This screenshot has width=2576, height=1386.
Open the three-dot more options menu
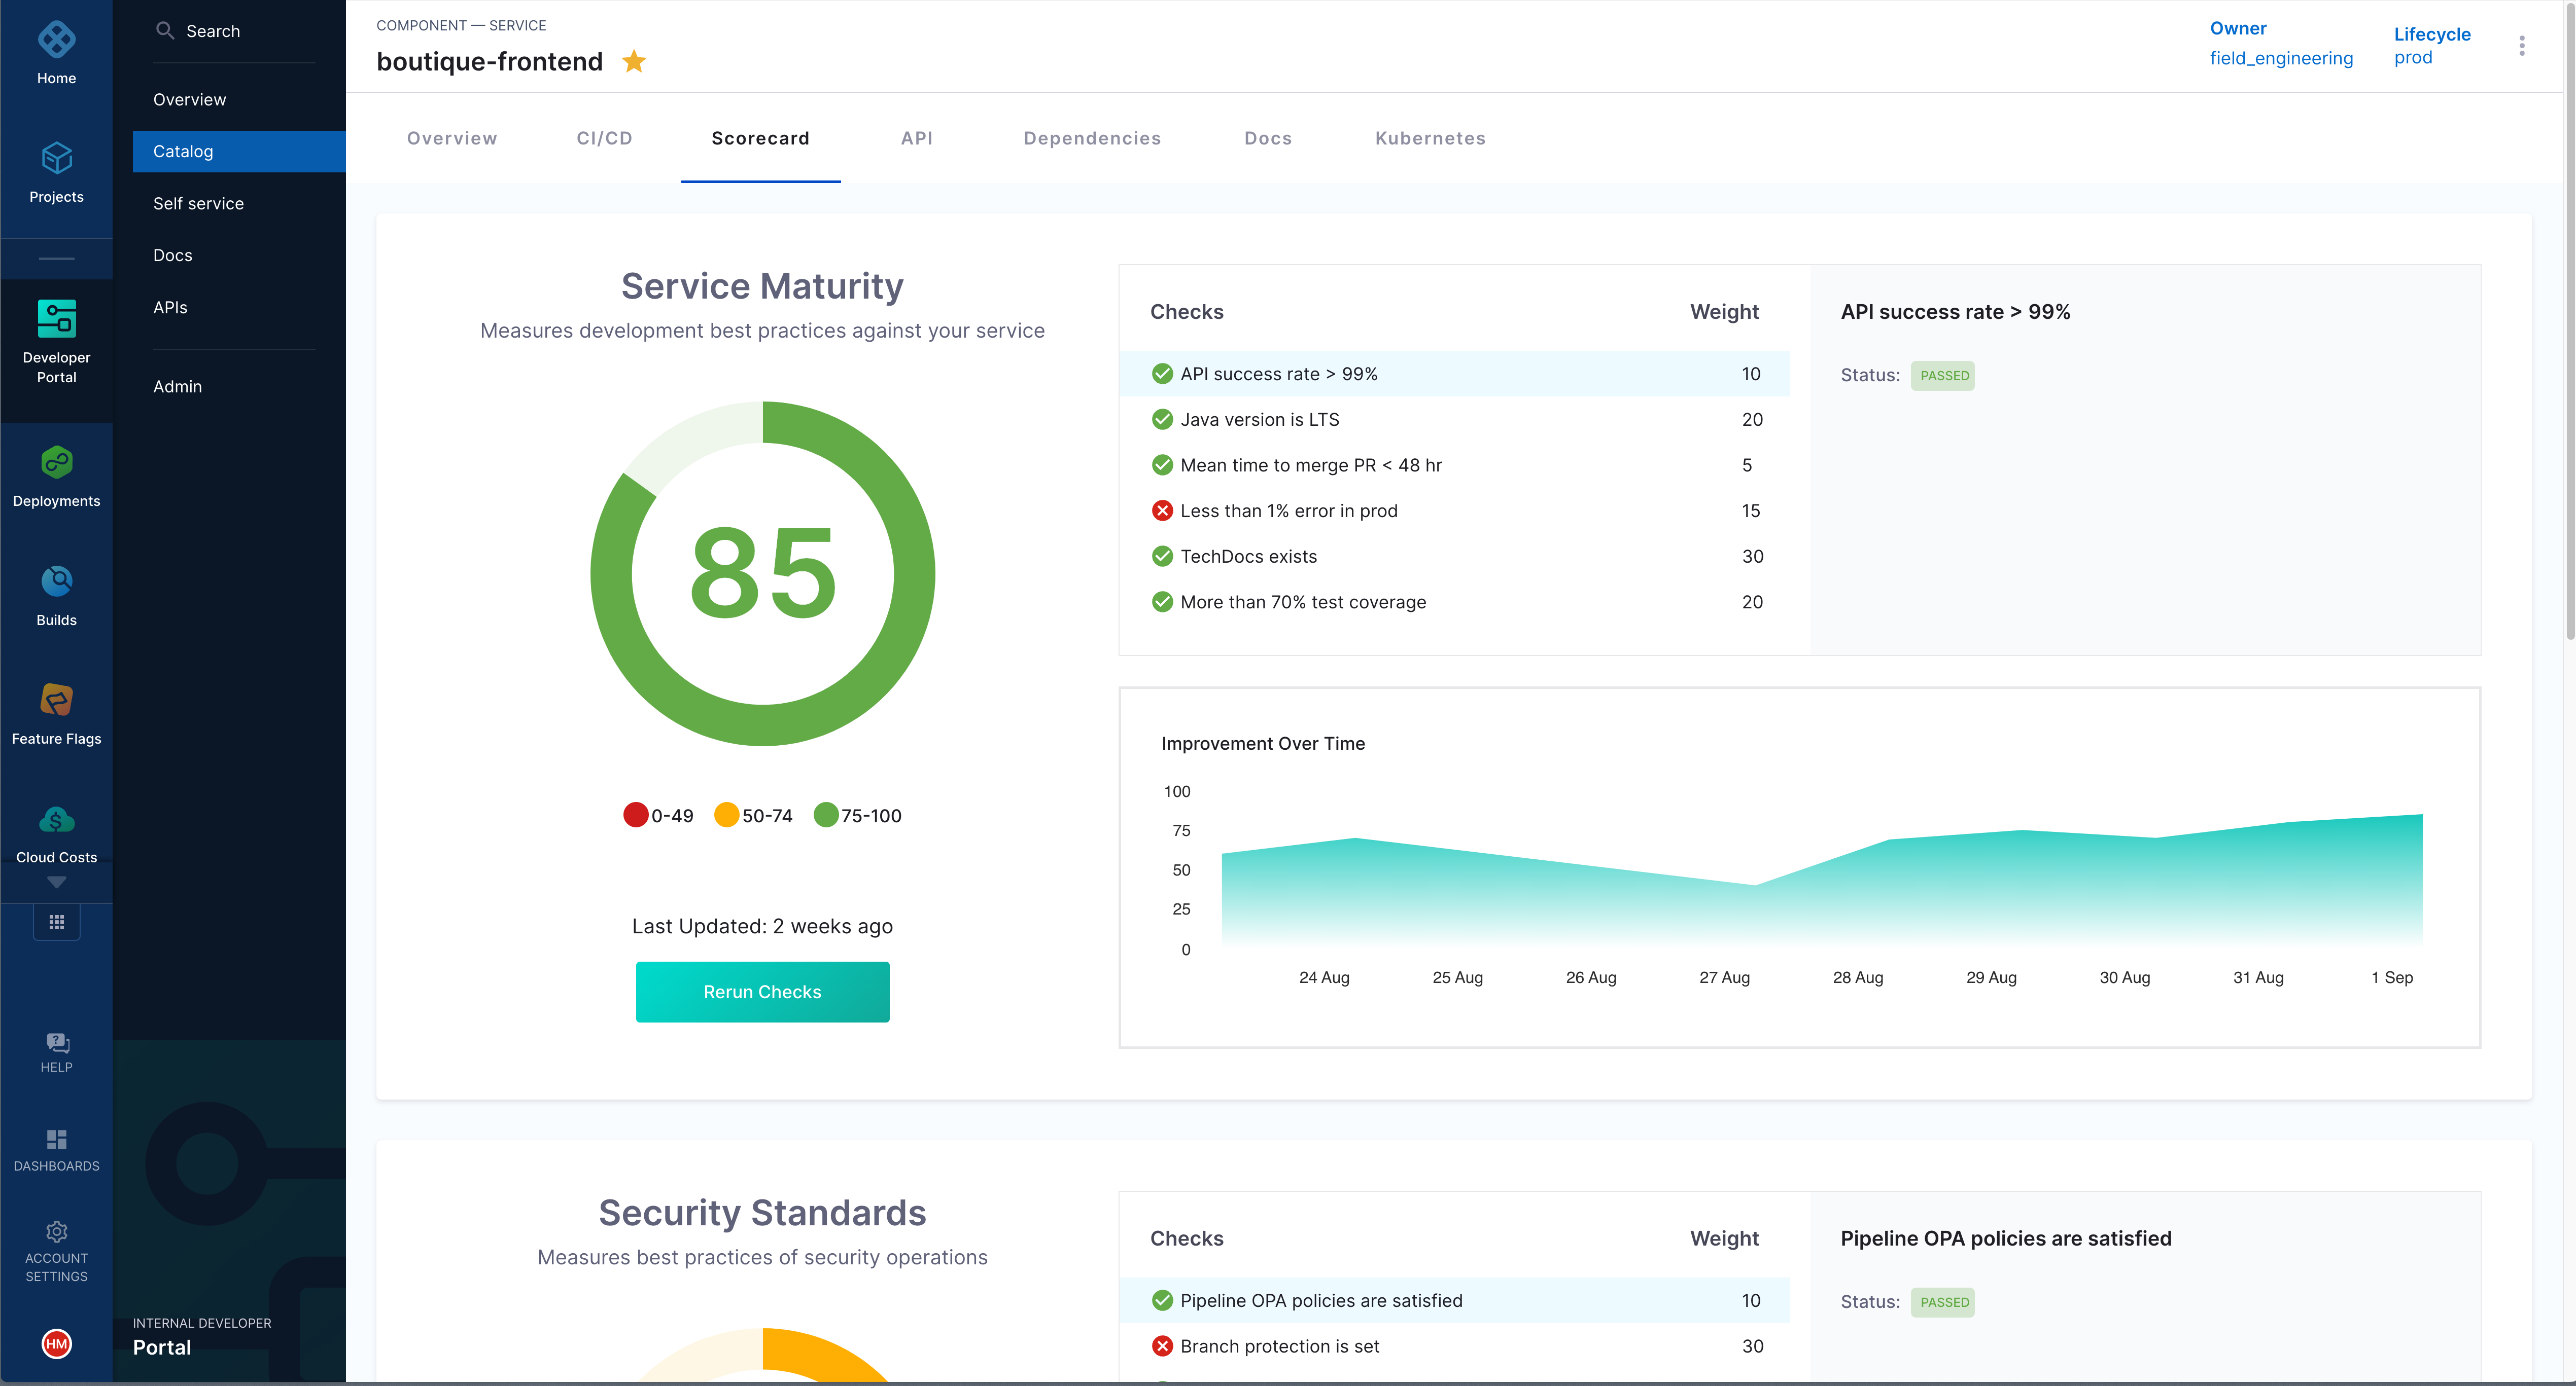[x=2521, y=46]
